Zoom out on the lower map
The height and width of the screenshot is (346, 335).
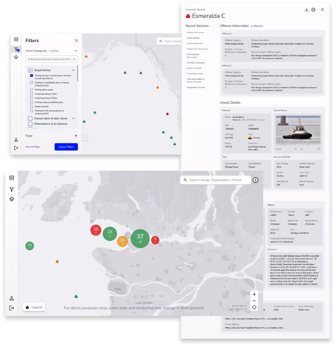(254, 301)
